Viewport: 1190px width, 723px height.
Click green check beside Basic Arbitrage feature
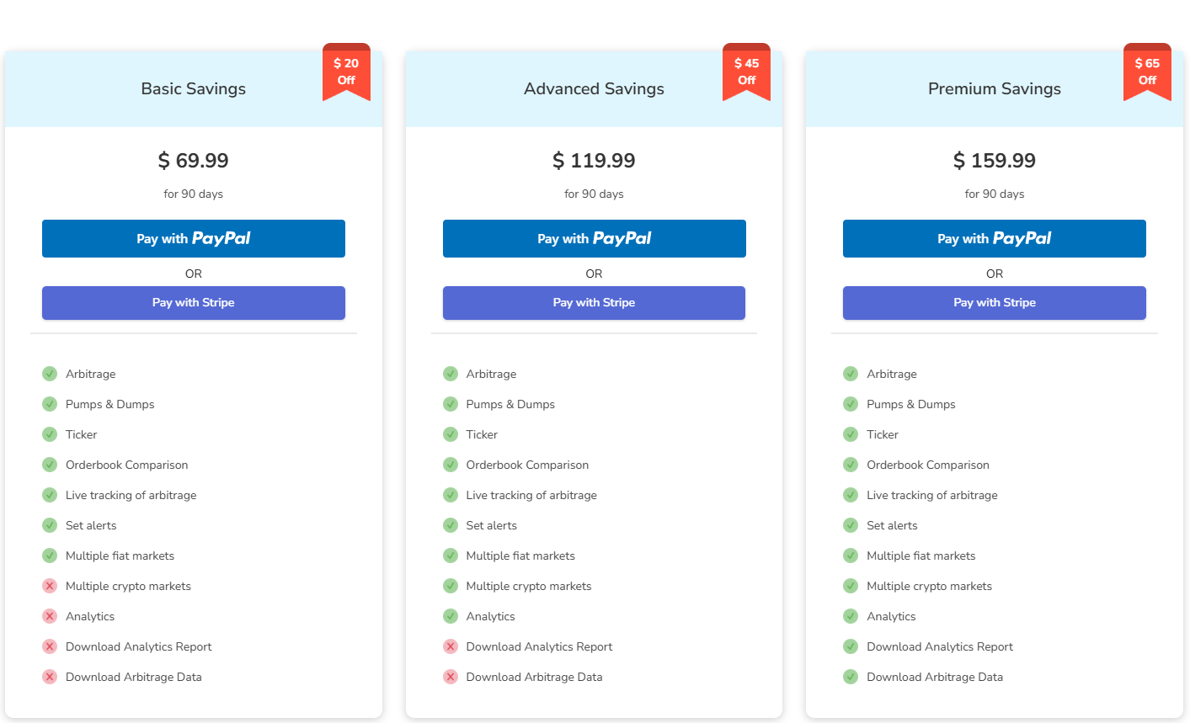[x=50, y=374]
